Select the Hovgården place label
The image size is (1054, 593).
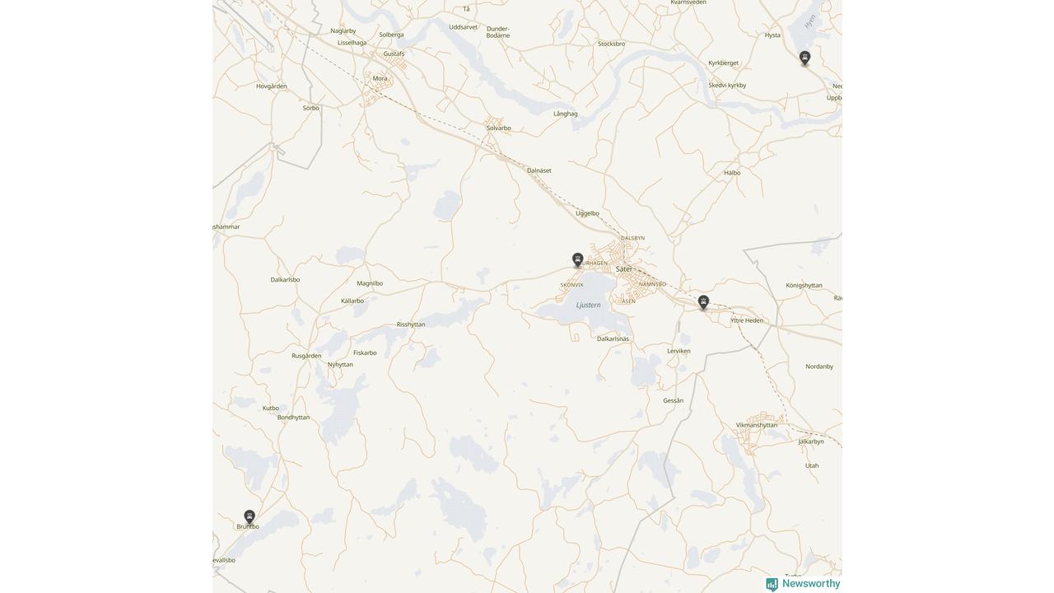(x=271, y=86)
